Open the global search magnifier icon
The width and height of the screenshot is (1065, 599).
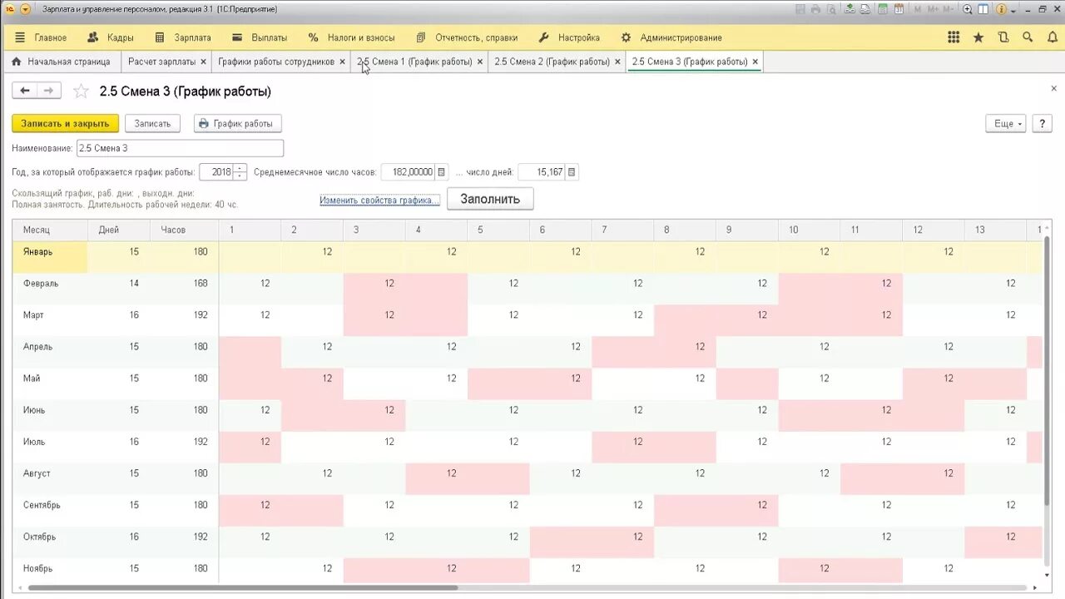click(1028, 37)
